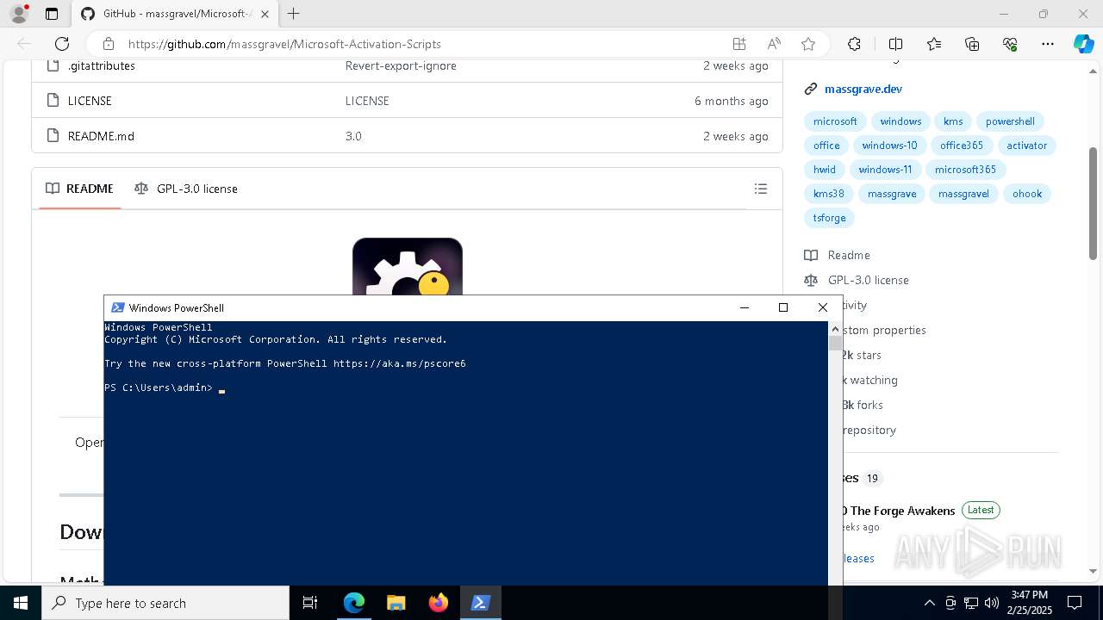1103x620 pixels.
Task: Click the taskbar search box
Action: click(165, 603)
